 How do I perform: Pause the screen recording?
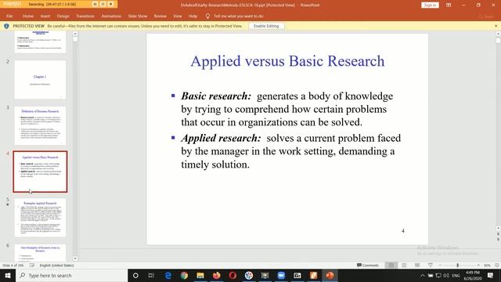click(103, 4)
